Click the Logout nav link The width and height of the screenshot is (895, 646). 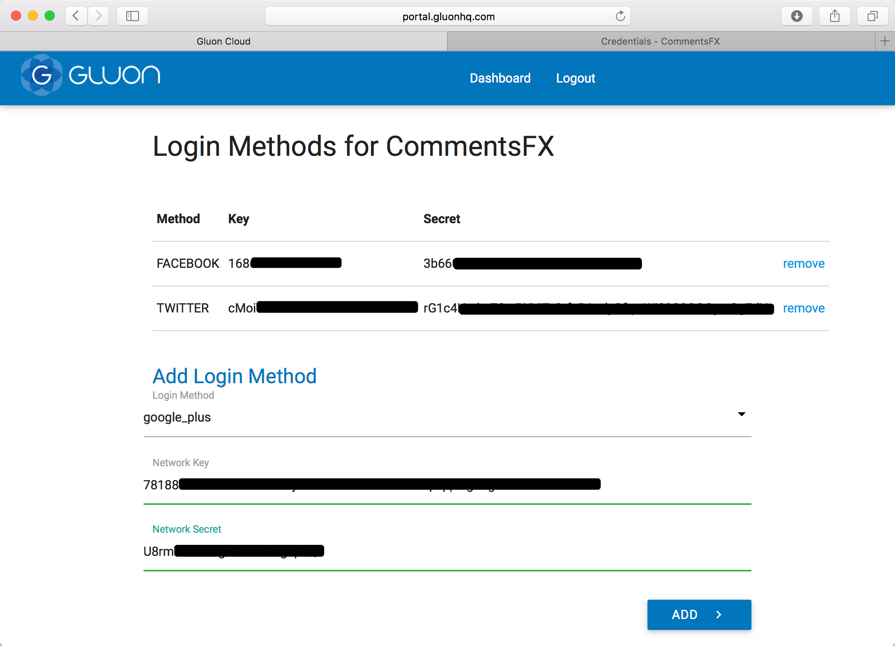click(575, 78)
